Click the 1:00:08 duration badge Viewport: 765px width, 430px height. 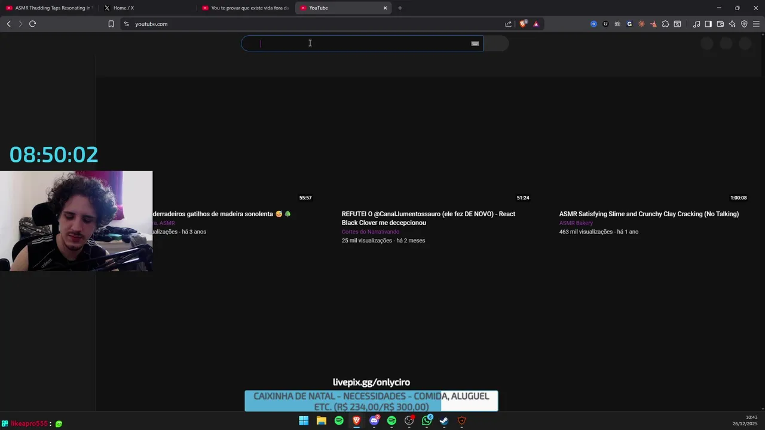click(x=739, y=198)
